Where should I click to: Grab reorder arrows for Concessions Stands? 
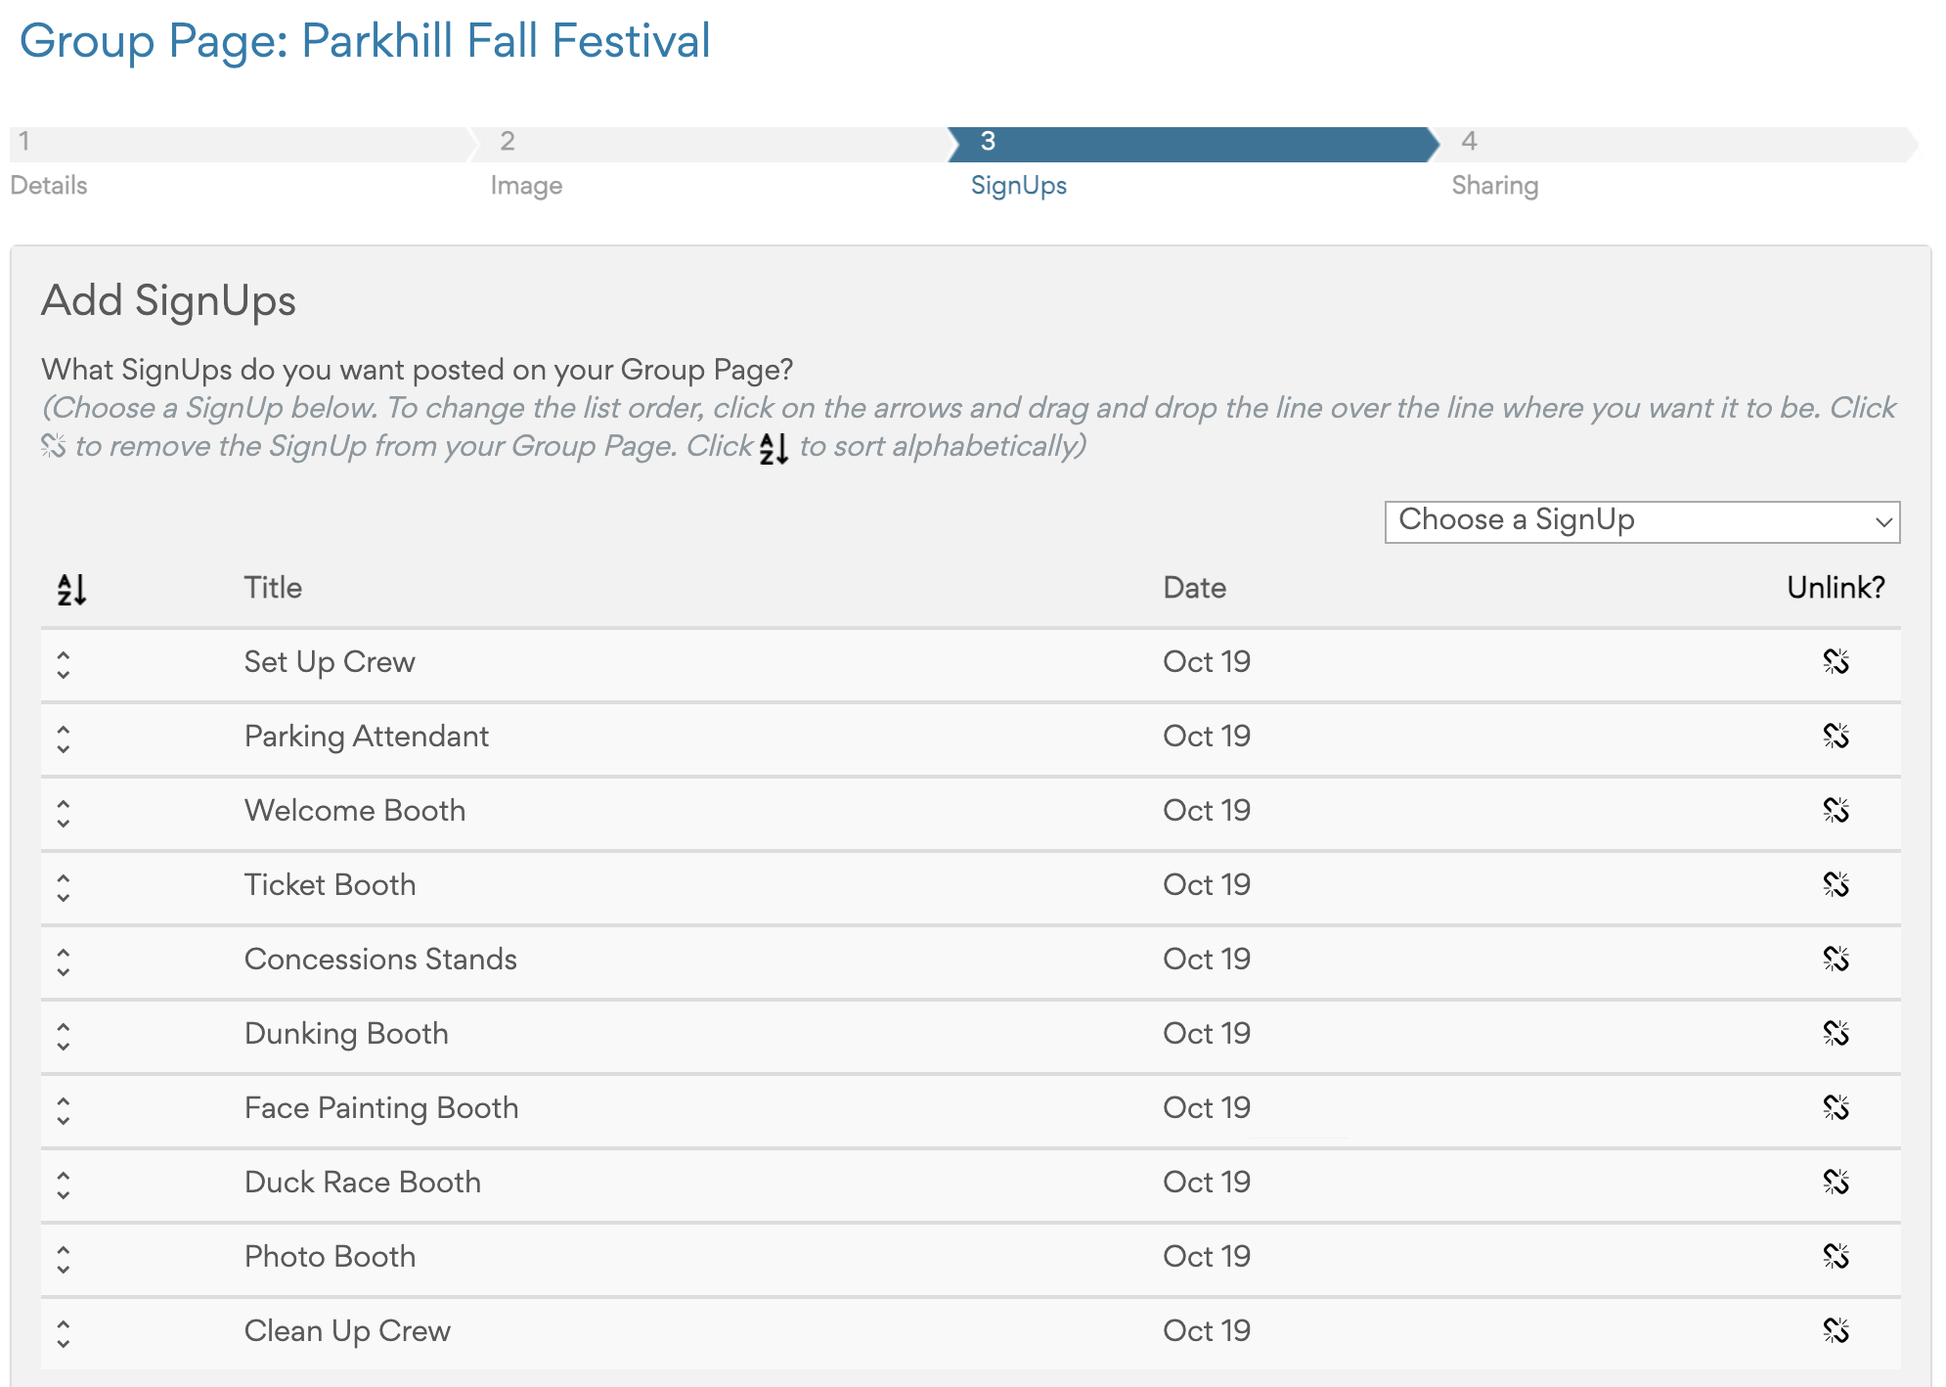click(64, 962)
